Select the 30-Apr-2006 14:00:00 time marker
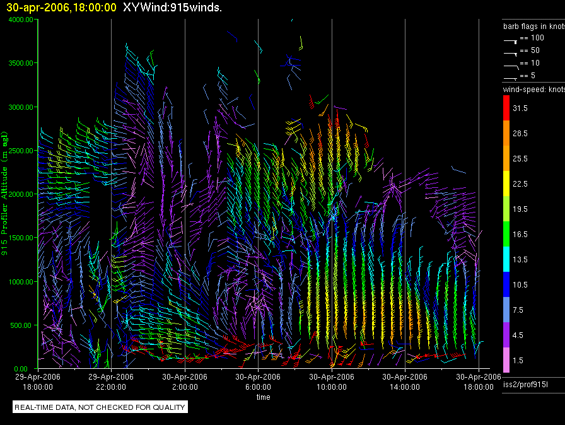The width and height of the screenshot is (565, 425). coord(405,383)
